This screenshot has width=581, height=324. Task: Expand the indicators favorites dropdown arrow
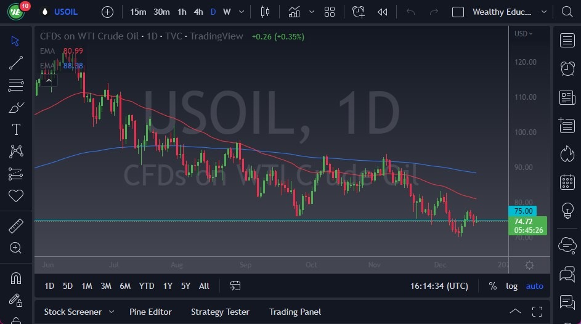pos(312,12)
